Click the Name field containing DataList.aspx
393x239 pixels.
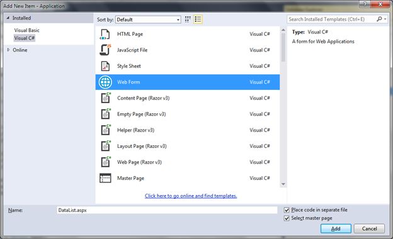coord(167,210)
